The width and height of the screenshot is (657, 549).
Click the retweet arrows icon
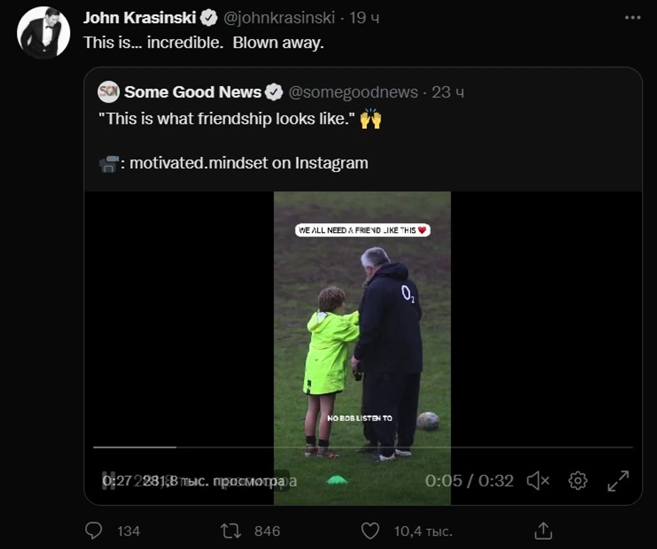click(x=231, y=531)
